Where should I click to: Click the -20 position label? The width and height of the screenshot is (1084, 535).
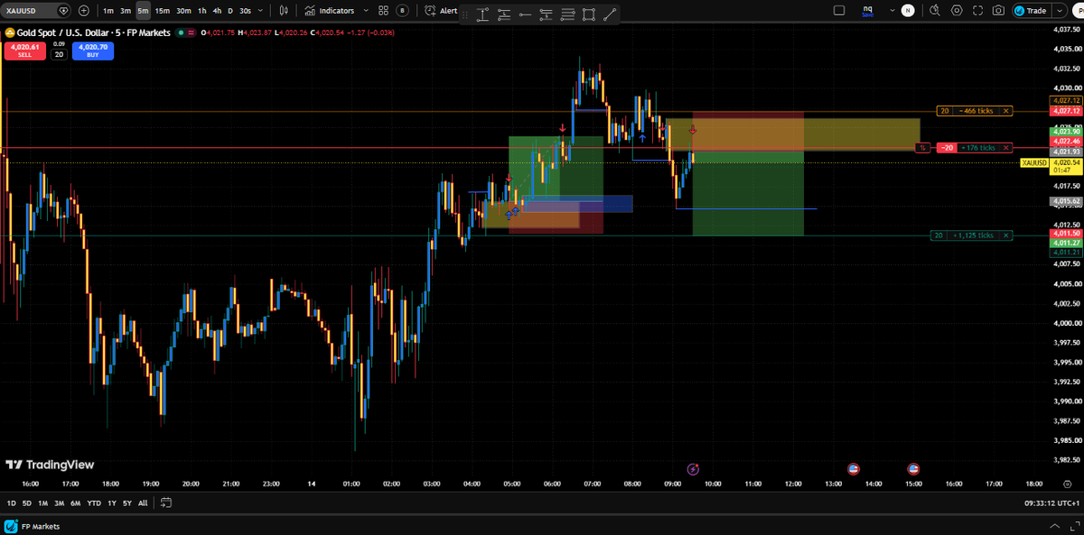click(x=947, y=148)
